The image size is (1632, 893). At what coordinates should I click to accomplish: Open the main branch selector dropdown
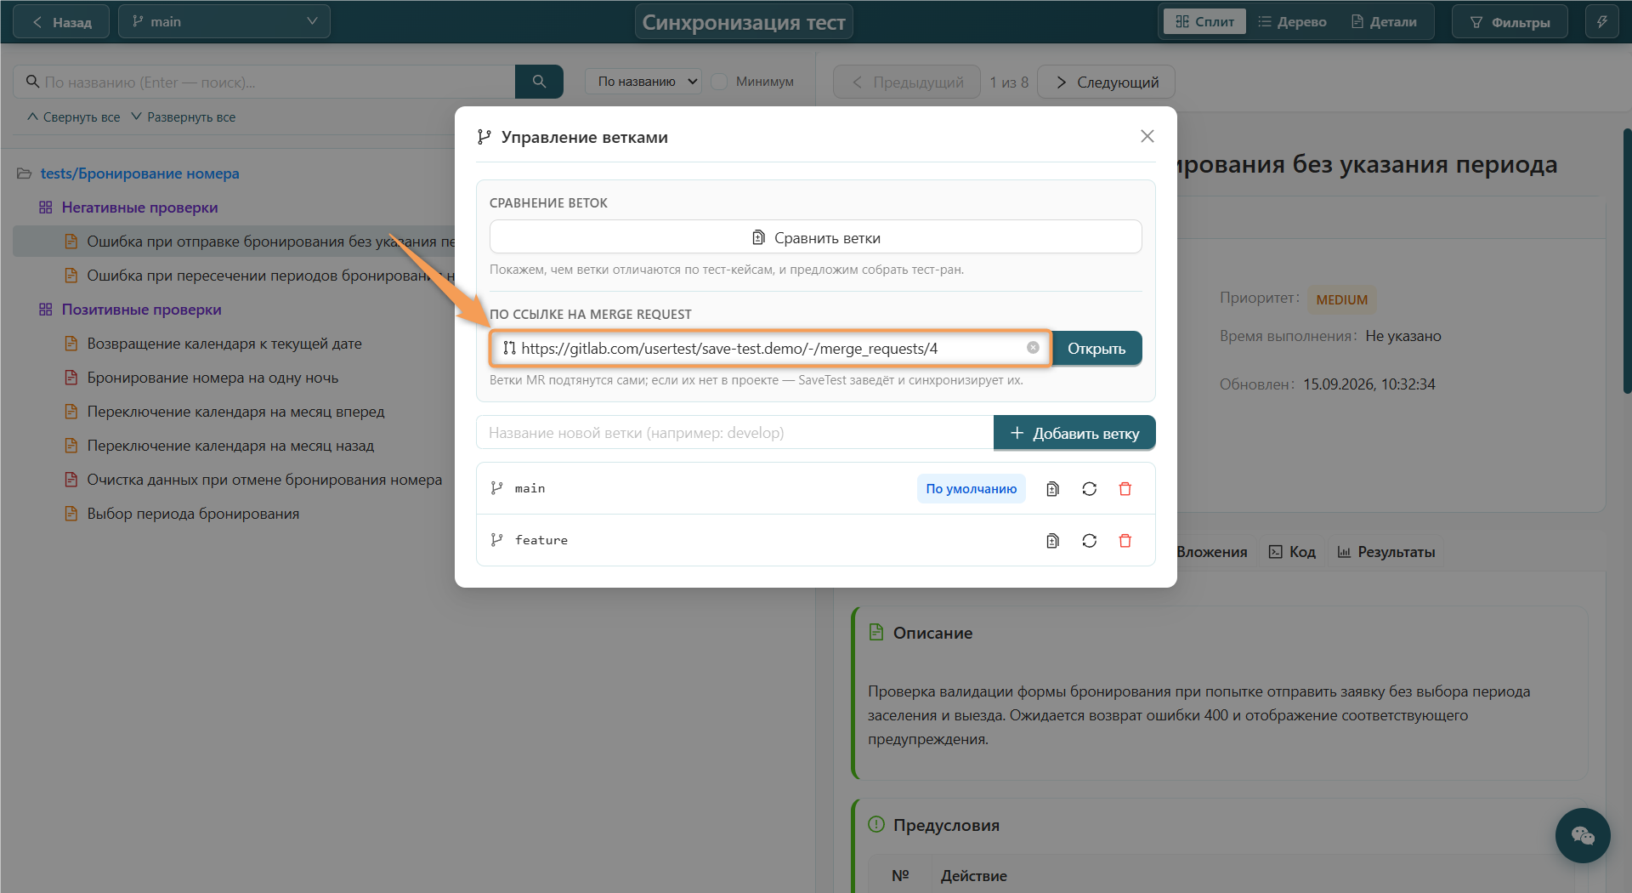pos(224,22)
